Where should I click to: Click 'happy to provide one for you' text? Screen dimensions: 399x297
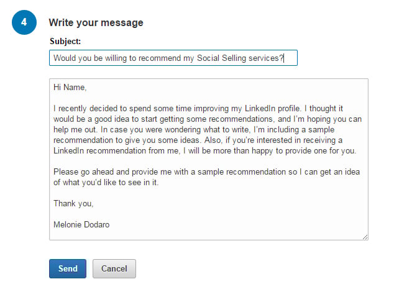(x=304, y=150)
